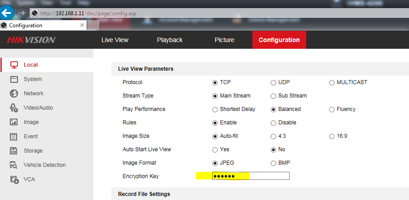409x200 pixels.
Task: Click the Vehicle Detection icon
Action: point(14,165)
